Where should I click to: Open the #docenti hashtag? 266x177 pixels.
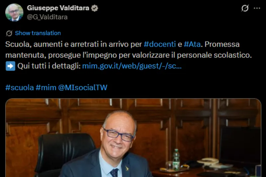click(160, 44)
